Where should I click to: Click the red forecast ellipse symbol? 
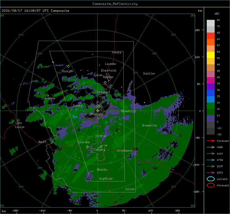pyautogui.click(x=211, y=185)
